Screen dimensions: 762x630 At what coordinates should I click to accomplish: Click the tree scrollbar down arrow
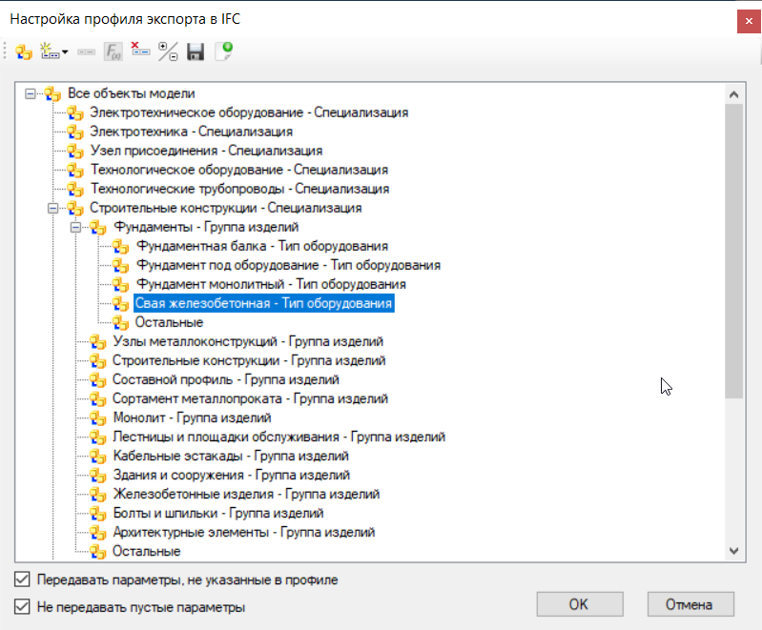733,550
